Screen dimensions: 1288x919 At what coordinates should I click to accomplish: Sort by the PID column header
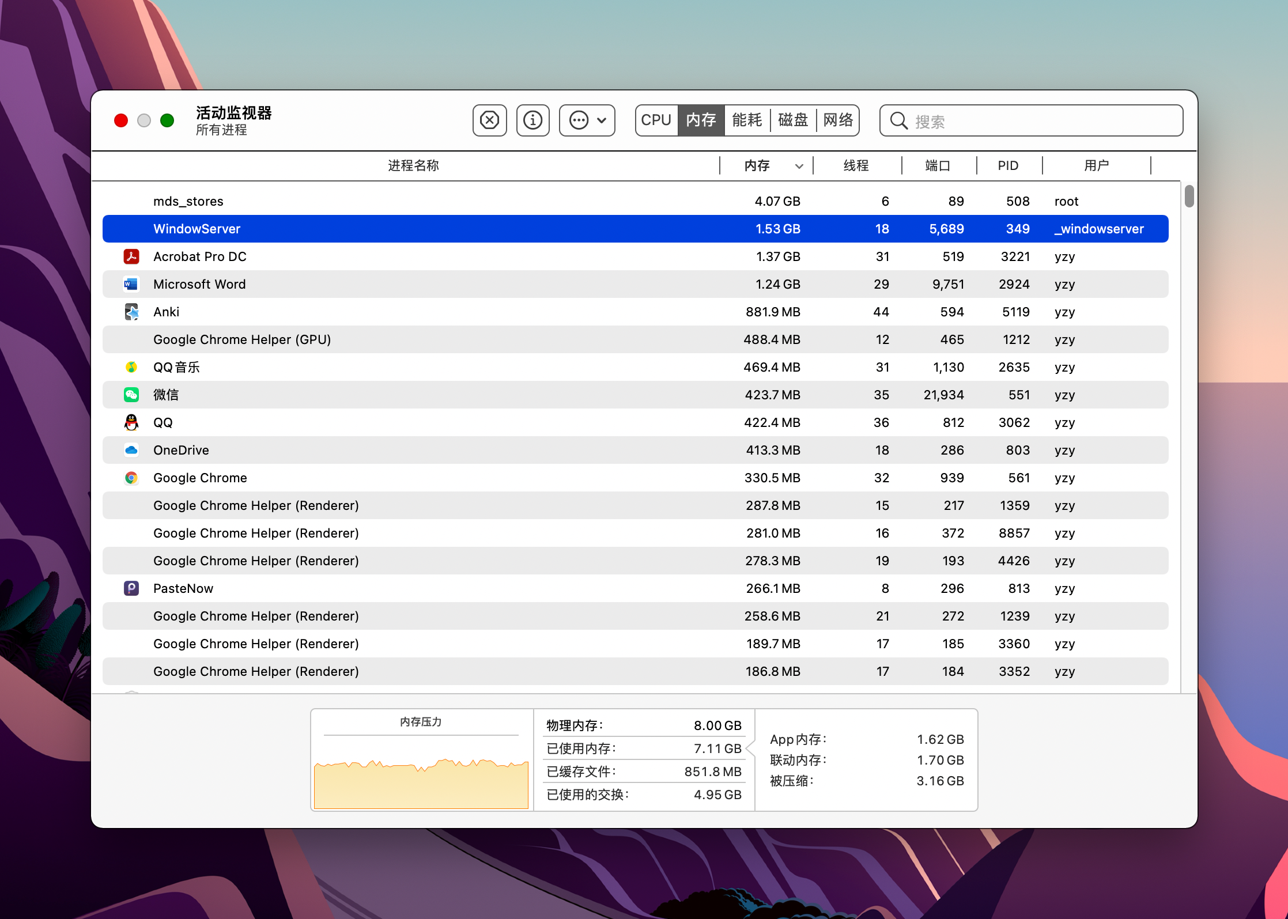pos(1008,166)
